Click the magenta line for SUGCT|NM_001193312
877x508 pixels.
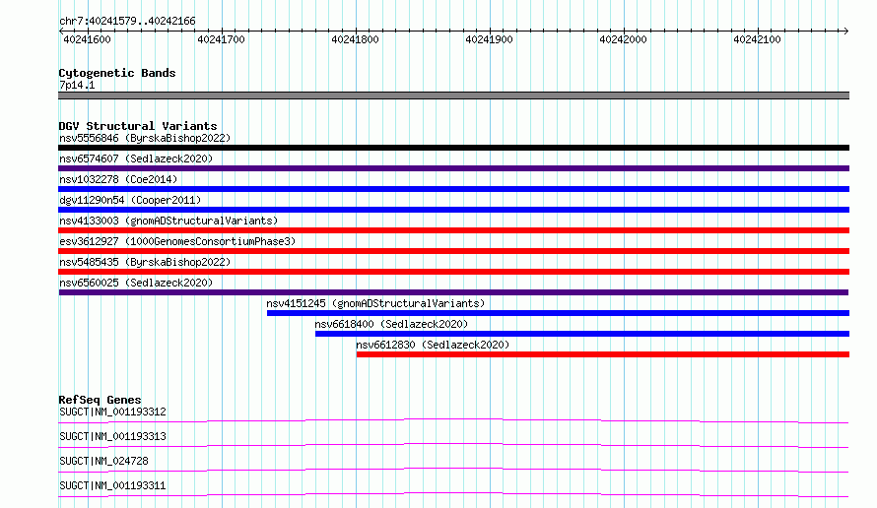pyautogui.click(x=453, y=420)
